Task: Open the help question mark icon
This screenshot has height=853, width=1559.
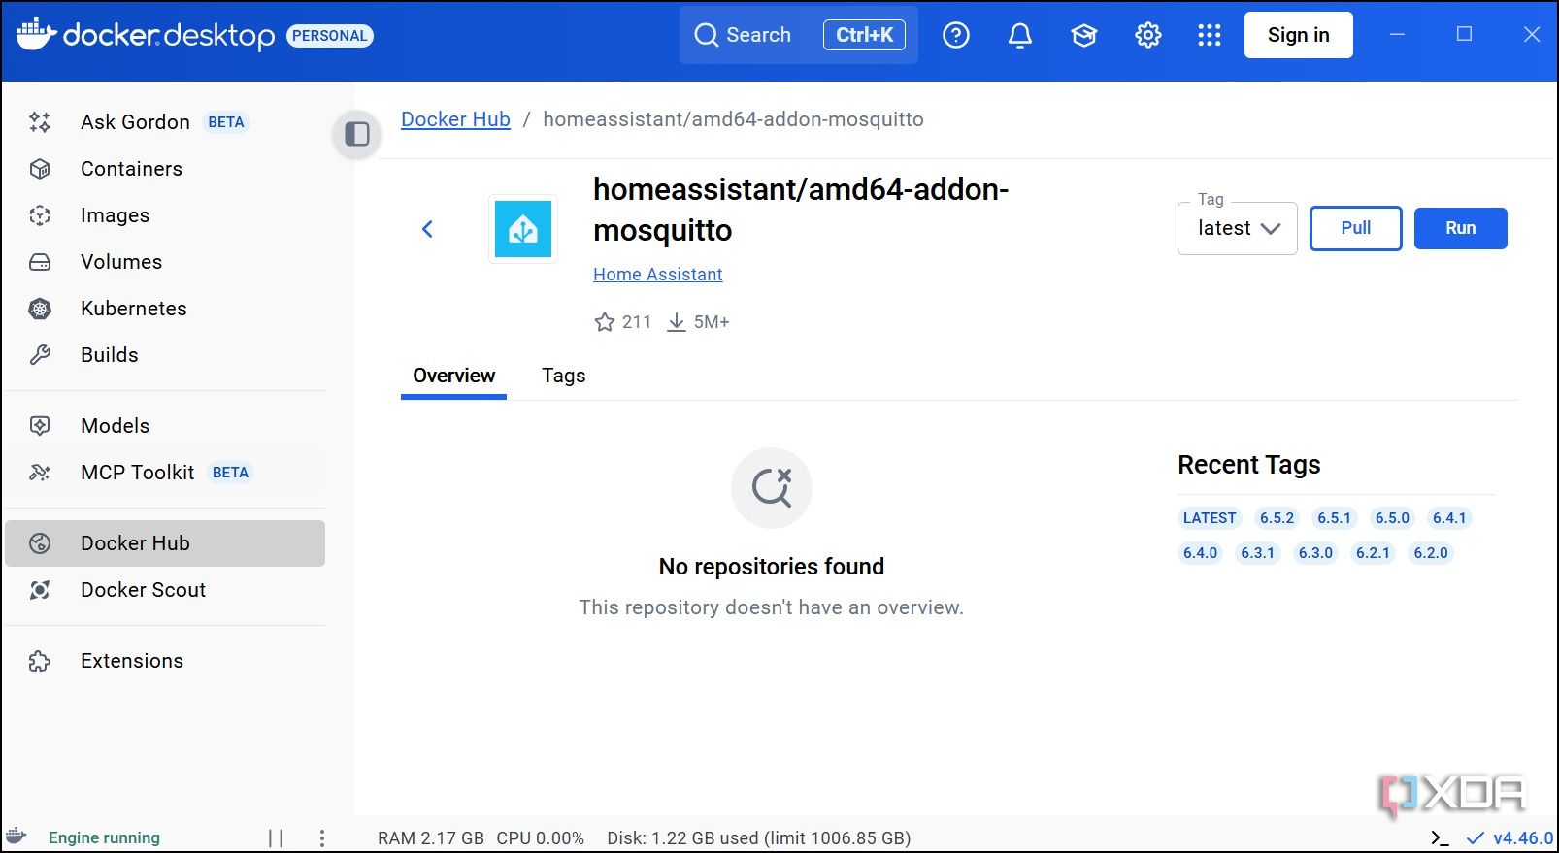Action: click(x=956, y=36)
